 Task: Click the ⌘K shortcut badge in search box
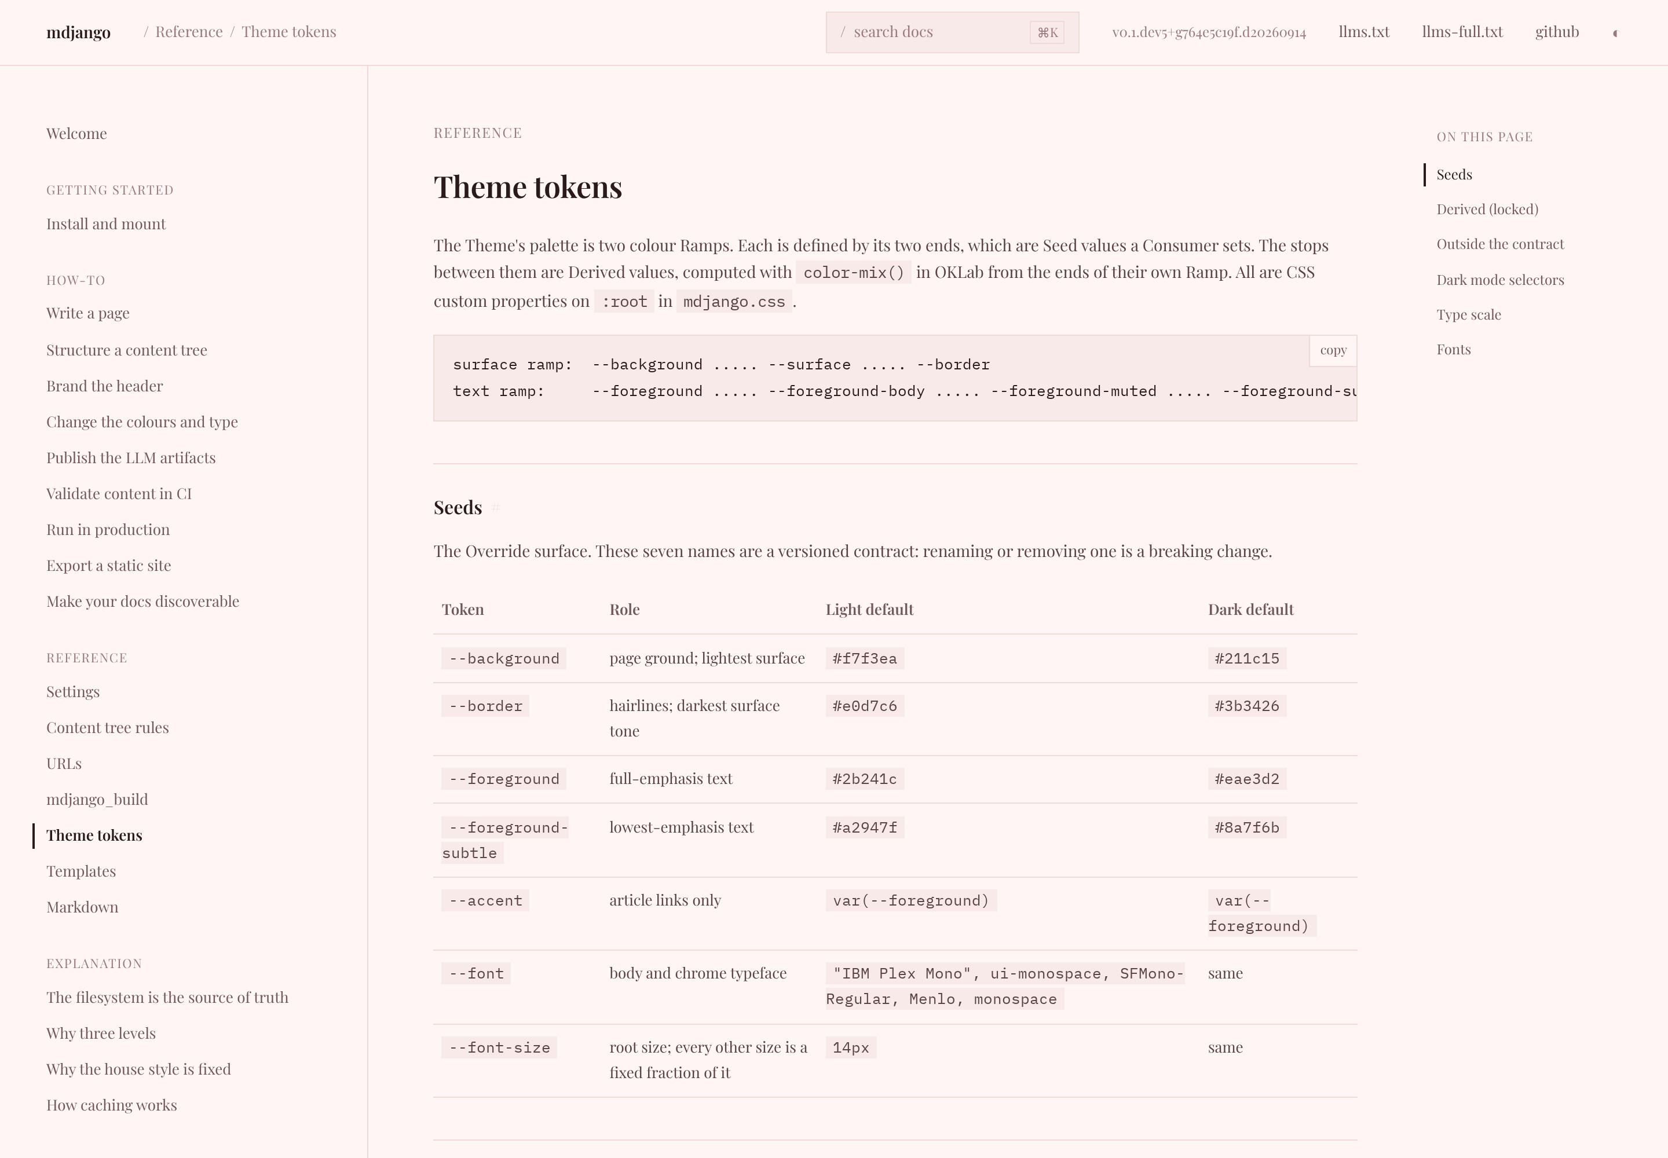[x=1047, y=32]
